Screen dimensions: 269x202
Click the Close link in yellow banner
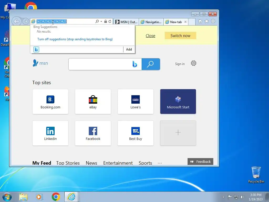(x=151, y=36)
